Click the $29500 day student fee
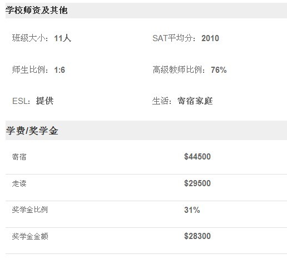This screenshot has width=287, height=259. tap(197, 183)
